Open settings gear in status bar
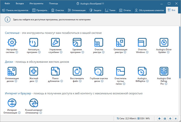Viewport: 181px width, 122px height. coord(170,118)
